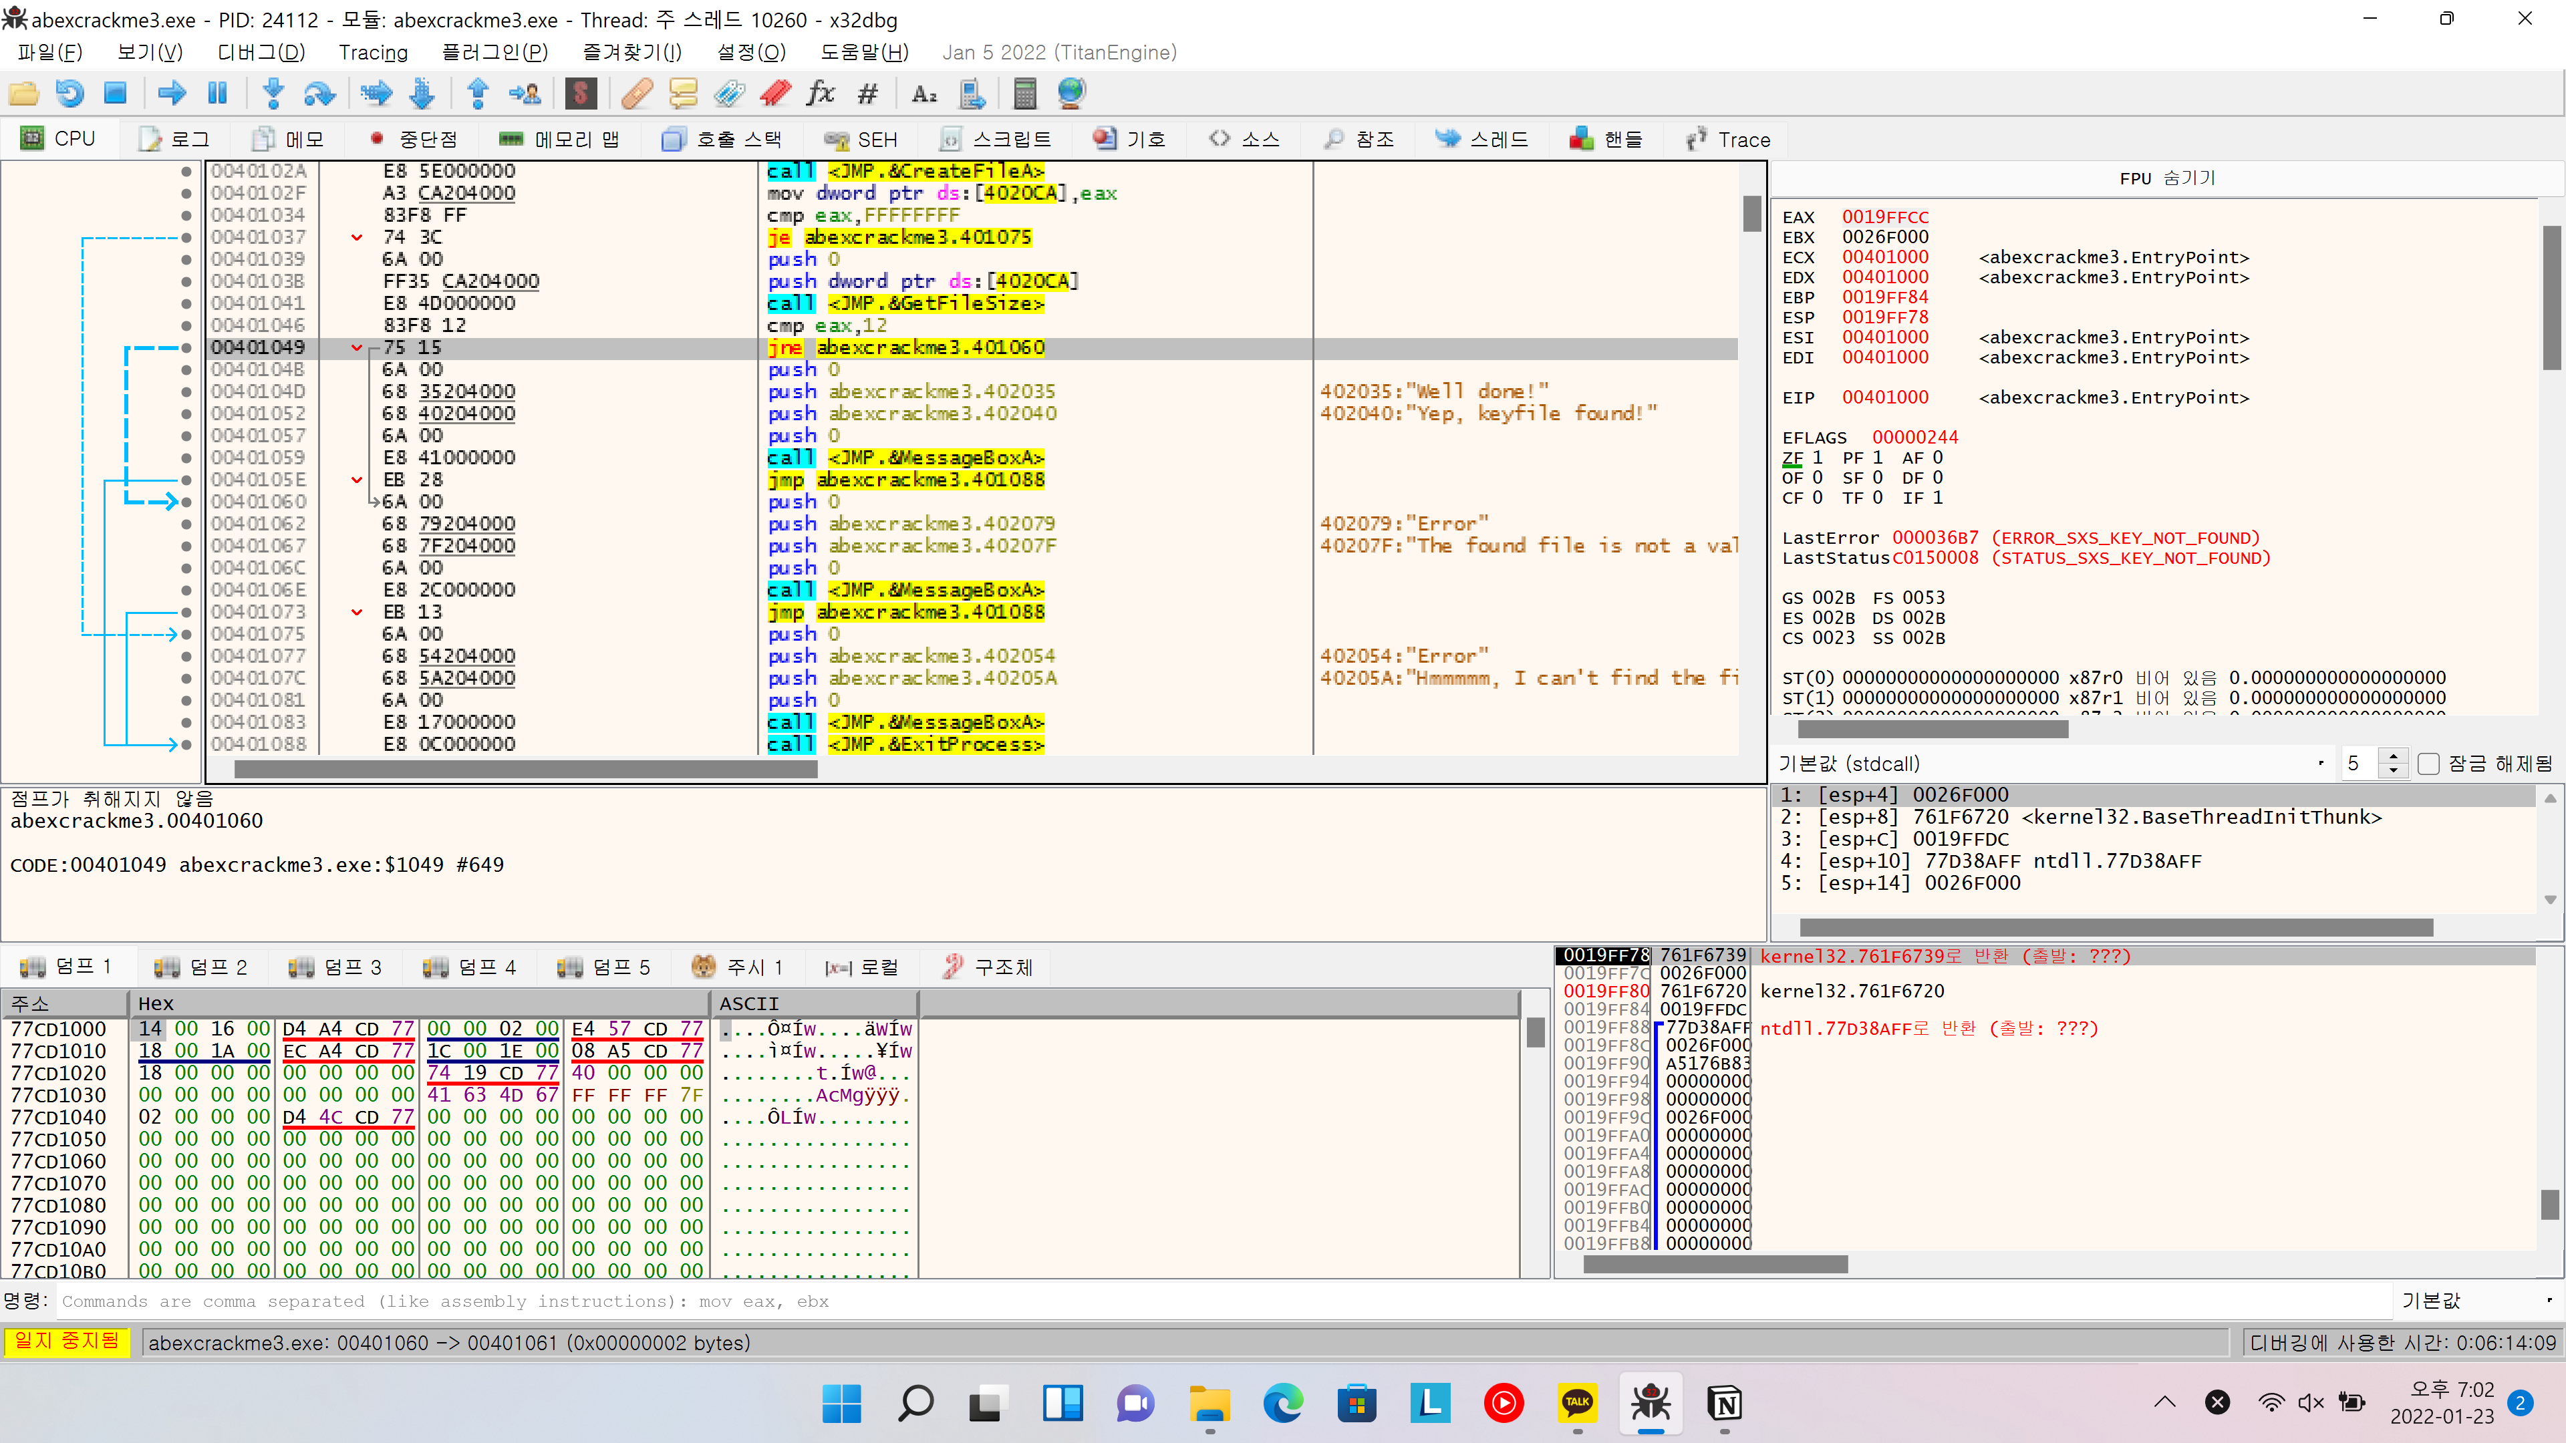
Task: Click the 일지 중지됨 status label
Action: 67,1341
